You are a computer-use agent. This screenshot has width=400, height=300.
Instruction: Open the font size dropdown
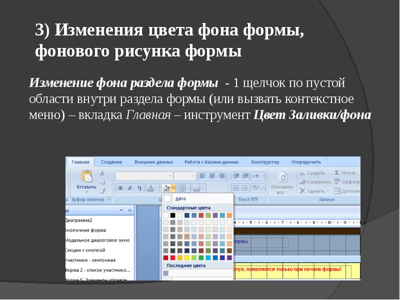(184, 176)
